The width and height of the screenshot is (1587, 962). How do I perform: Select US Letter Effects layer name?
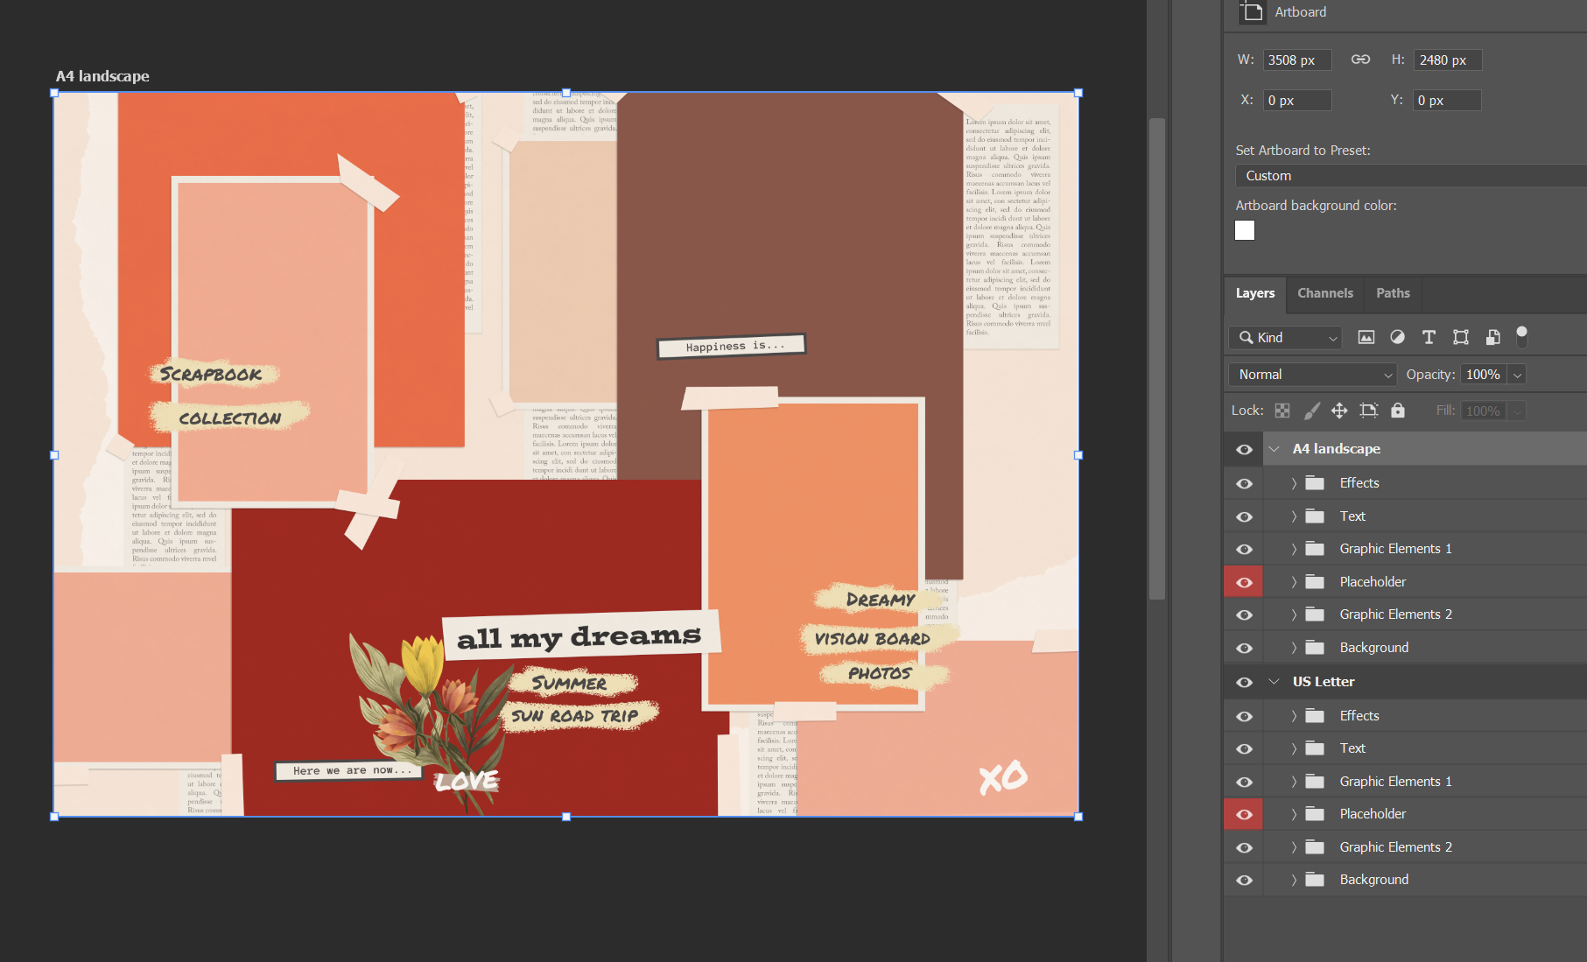pos(1359,716)
